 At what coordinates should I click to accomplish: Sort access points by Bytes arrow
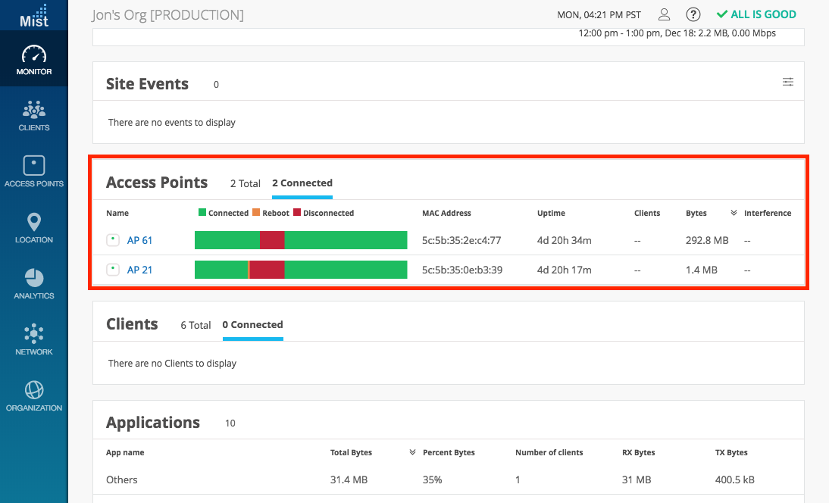[x=734, y=214]
